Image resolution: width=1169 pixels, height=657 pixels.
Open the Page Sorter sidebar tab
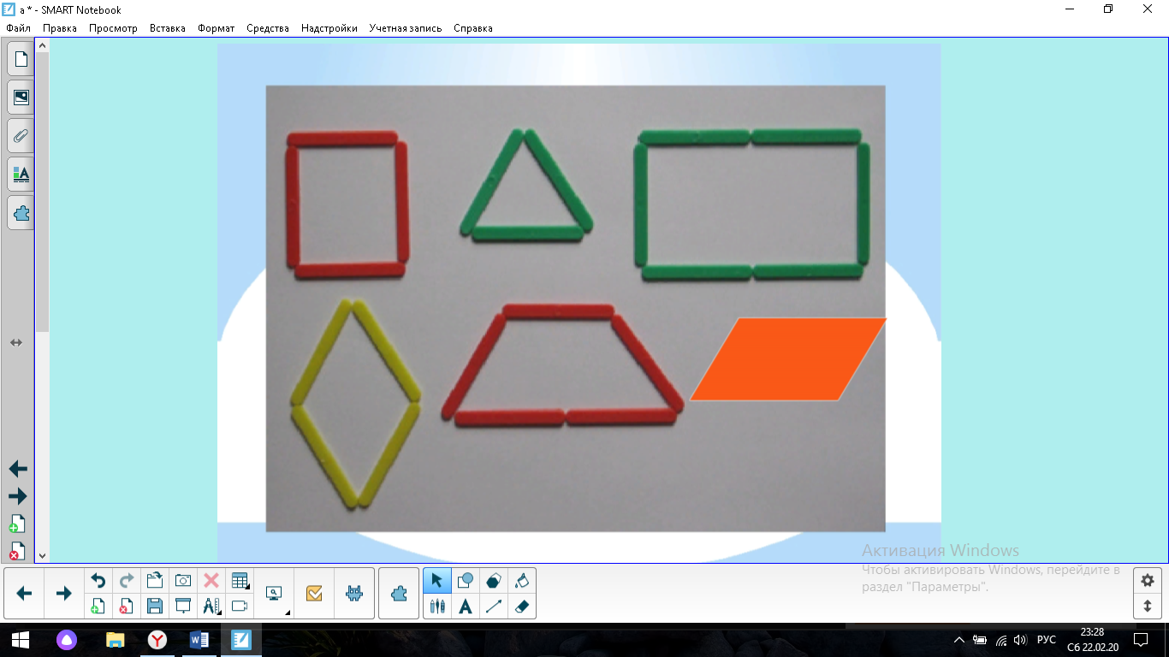point(21,59)
